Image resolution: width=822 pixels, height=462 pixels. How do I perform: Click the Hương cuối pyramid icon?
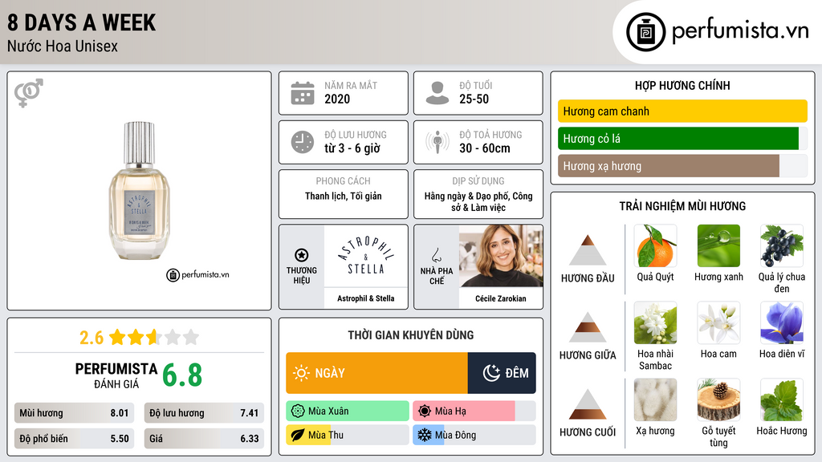[x=588, y=404]
